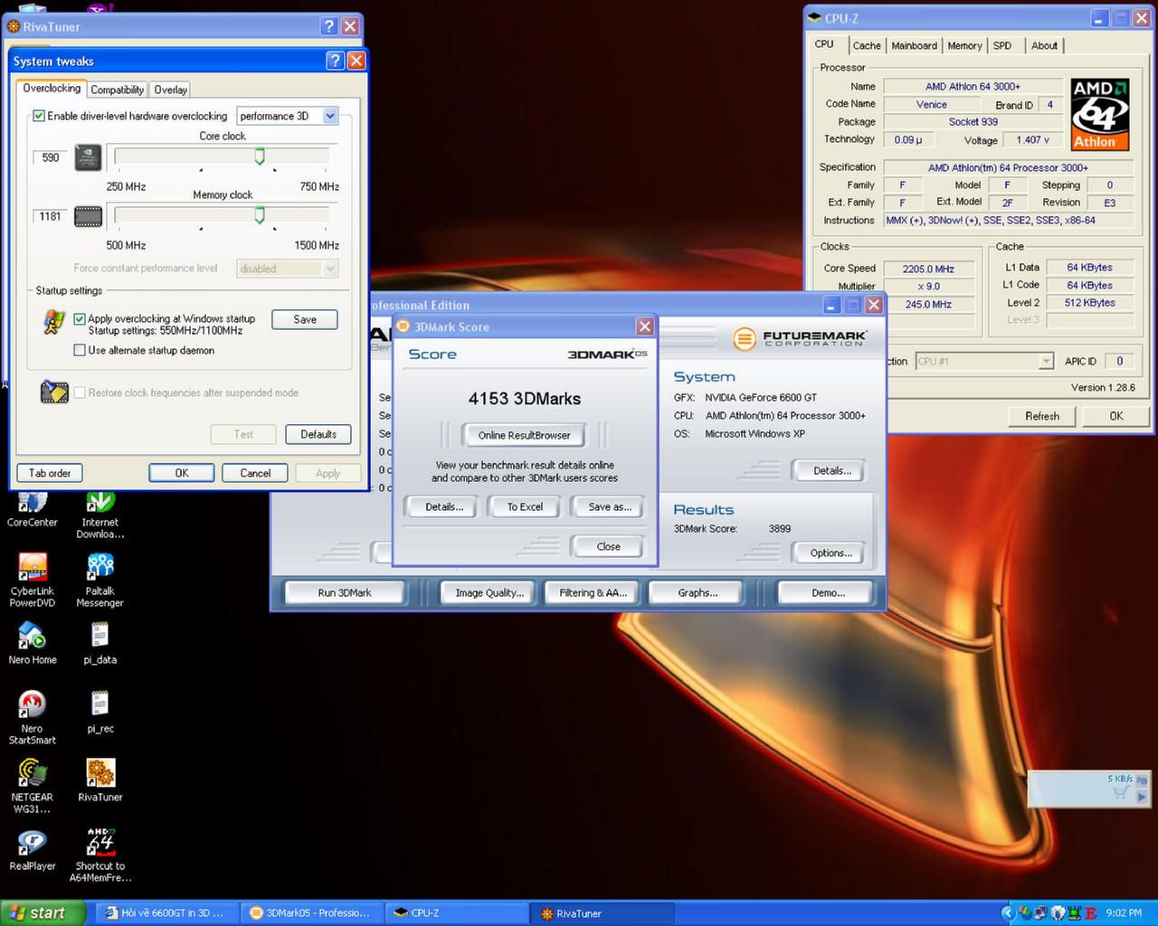Screen dimensions: 1158x926
Task: Open Memory tab in CPU-Z
Action: pos(964,45)
